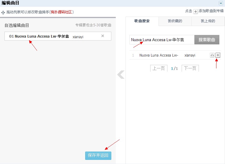Click the plus icon in the top hint text

pos(195,12)
